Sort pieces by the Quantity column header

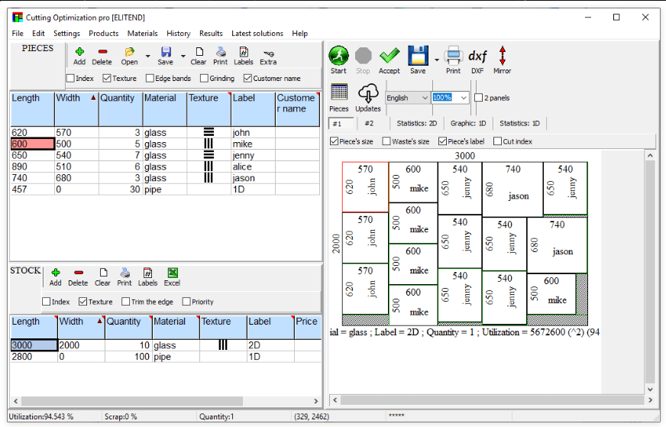121,109
